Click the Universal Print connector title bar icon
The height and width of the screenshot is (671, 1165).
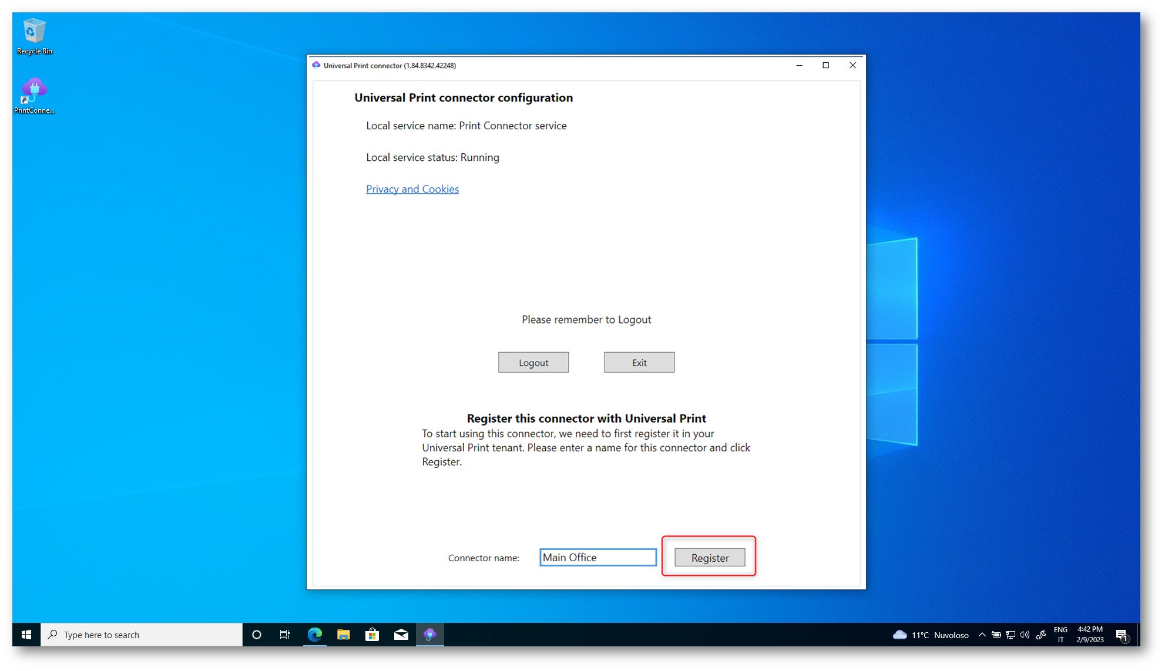click(316, 65)
